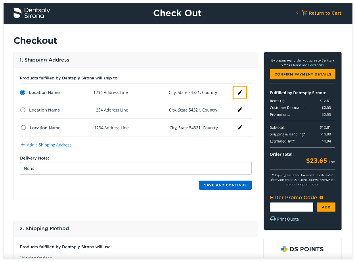
Task: Click inside the Delivery Note field
Action: [136, 168]
